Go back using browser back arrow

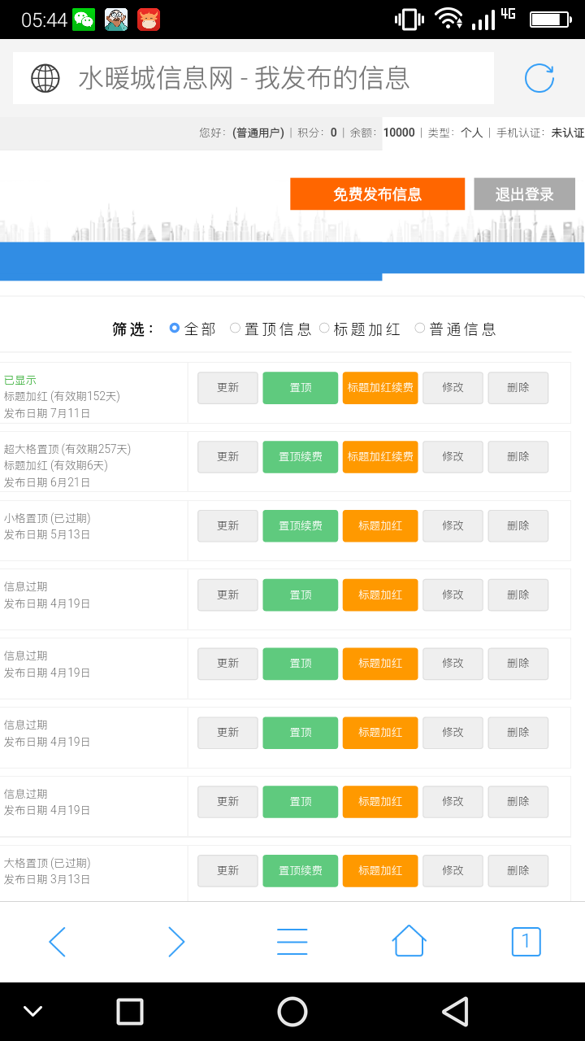click(x=57, y=942)
